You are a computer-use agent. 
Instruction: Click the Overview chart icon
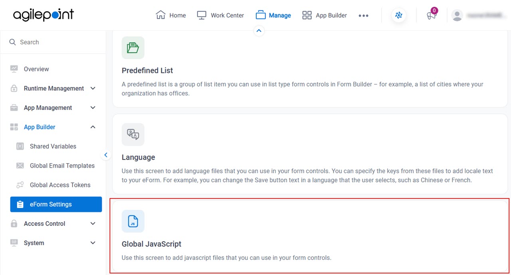14,69
